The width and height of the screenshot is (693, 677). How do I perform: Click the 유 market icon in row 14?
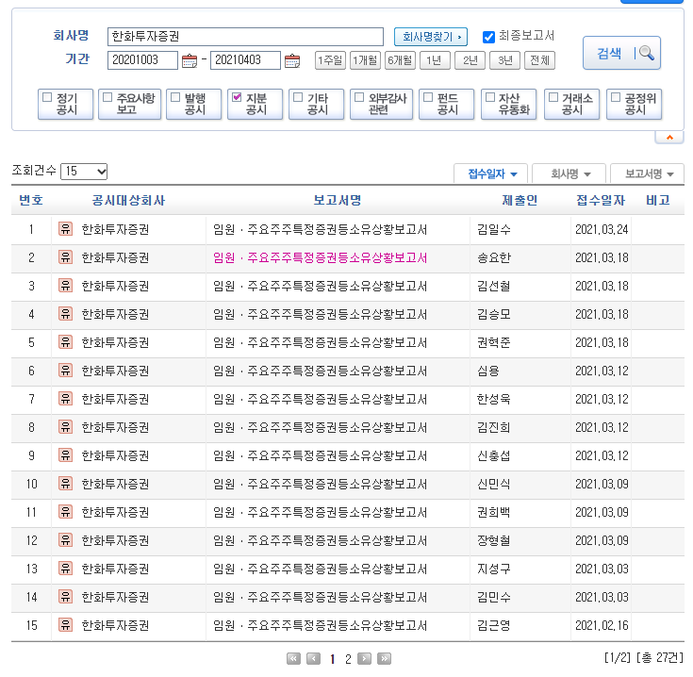[65, 597]
